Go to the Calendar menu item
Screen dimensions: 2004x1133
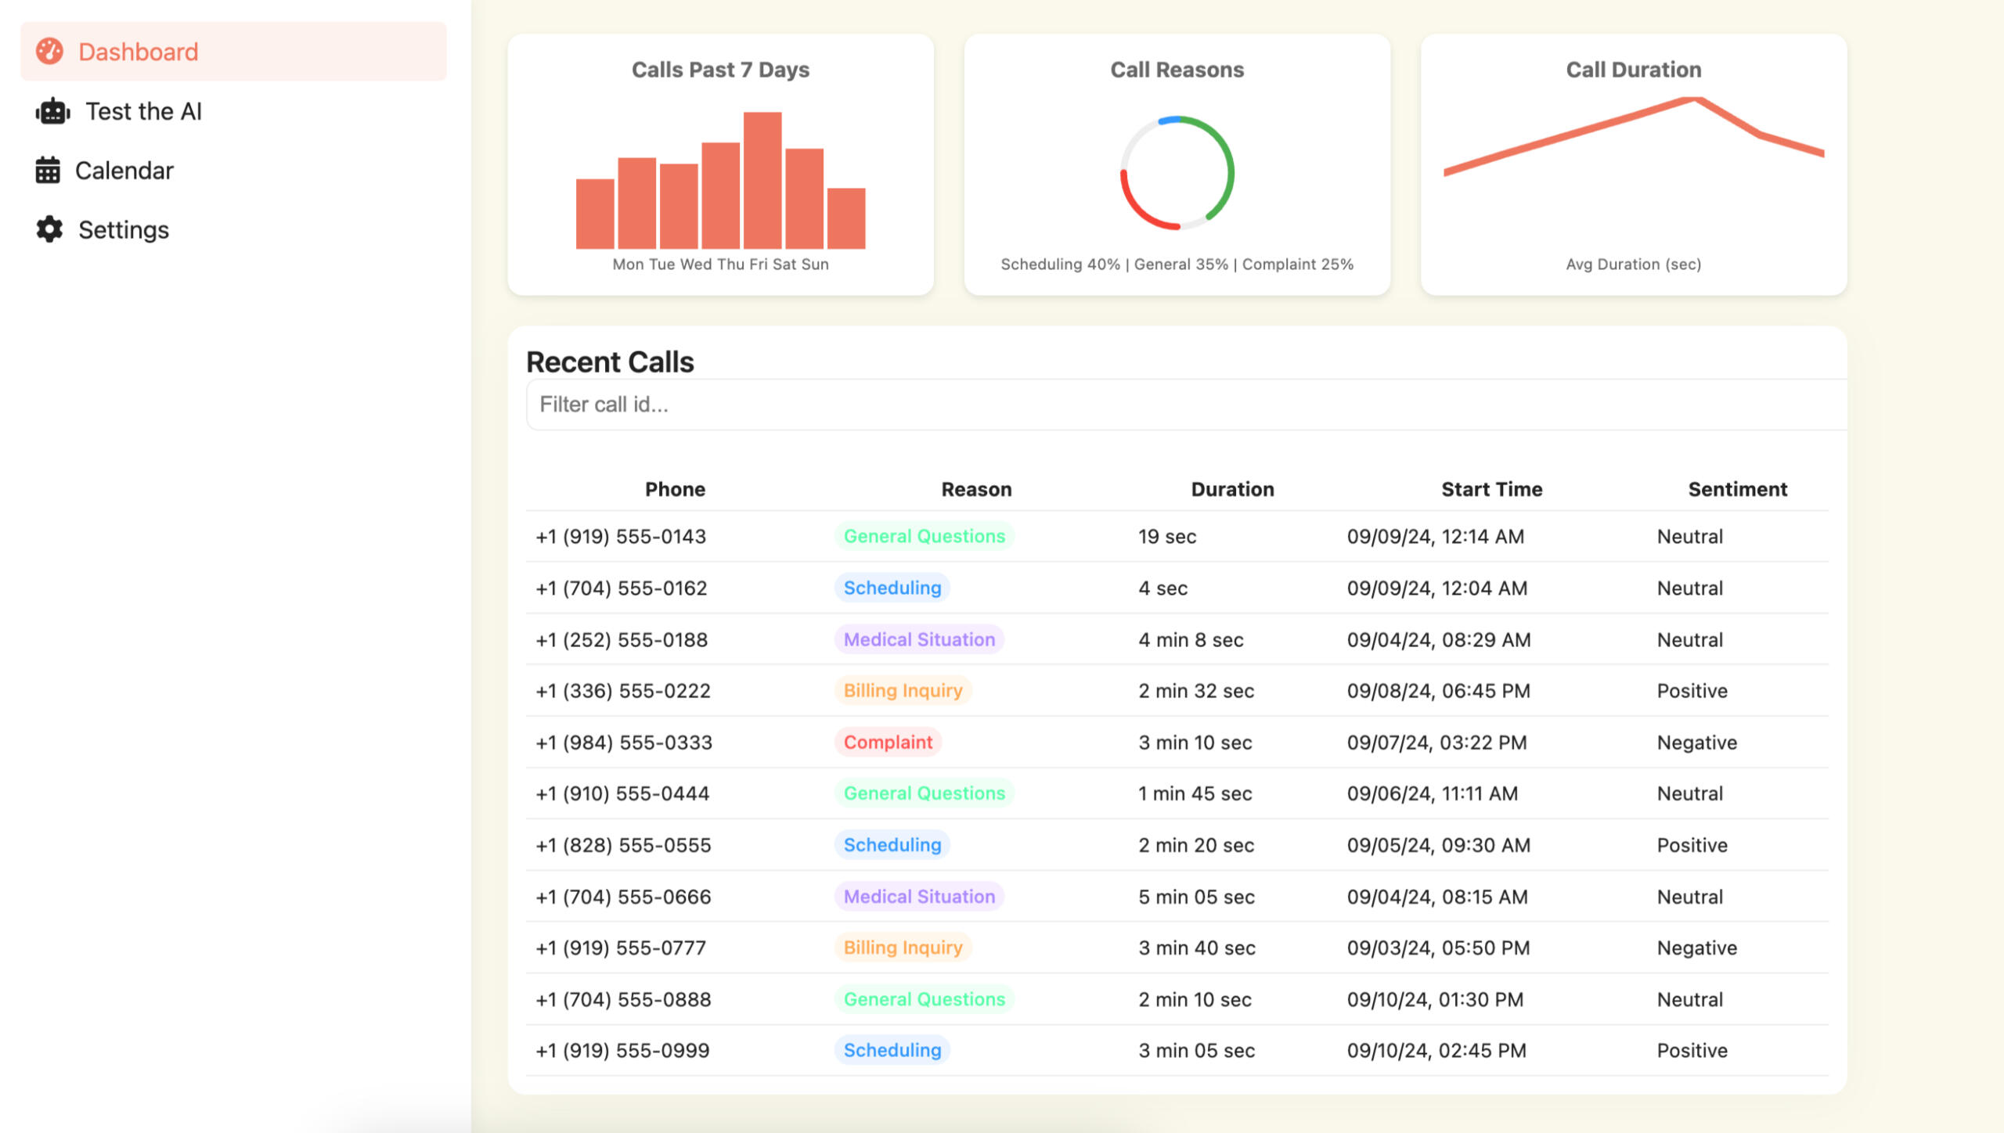pos(124,170)
